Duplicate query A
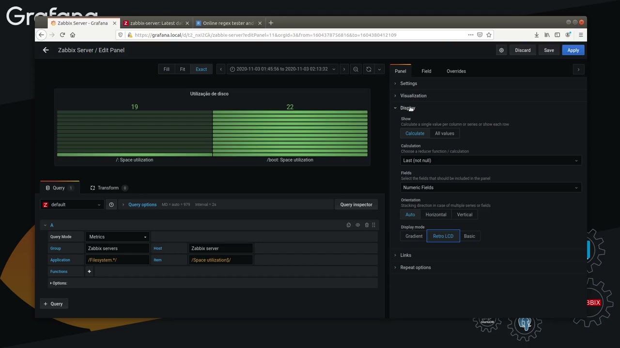 (x=349, y=225)
